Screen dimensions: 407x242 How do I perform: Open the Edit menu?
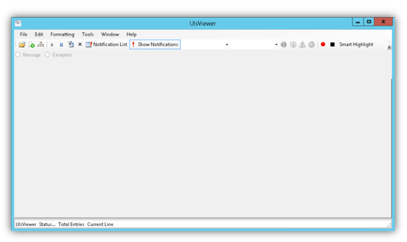point(39,34)
